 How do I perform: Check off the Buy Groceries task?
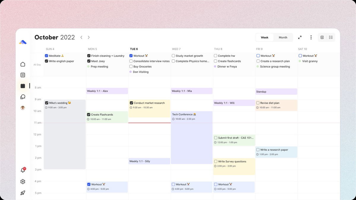point(131,66)
